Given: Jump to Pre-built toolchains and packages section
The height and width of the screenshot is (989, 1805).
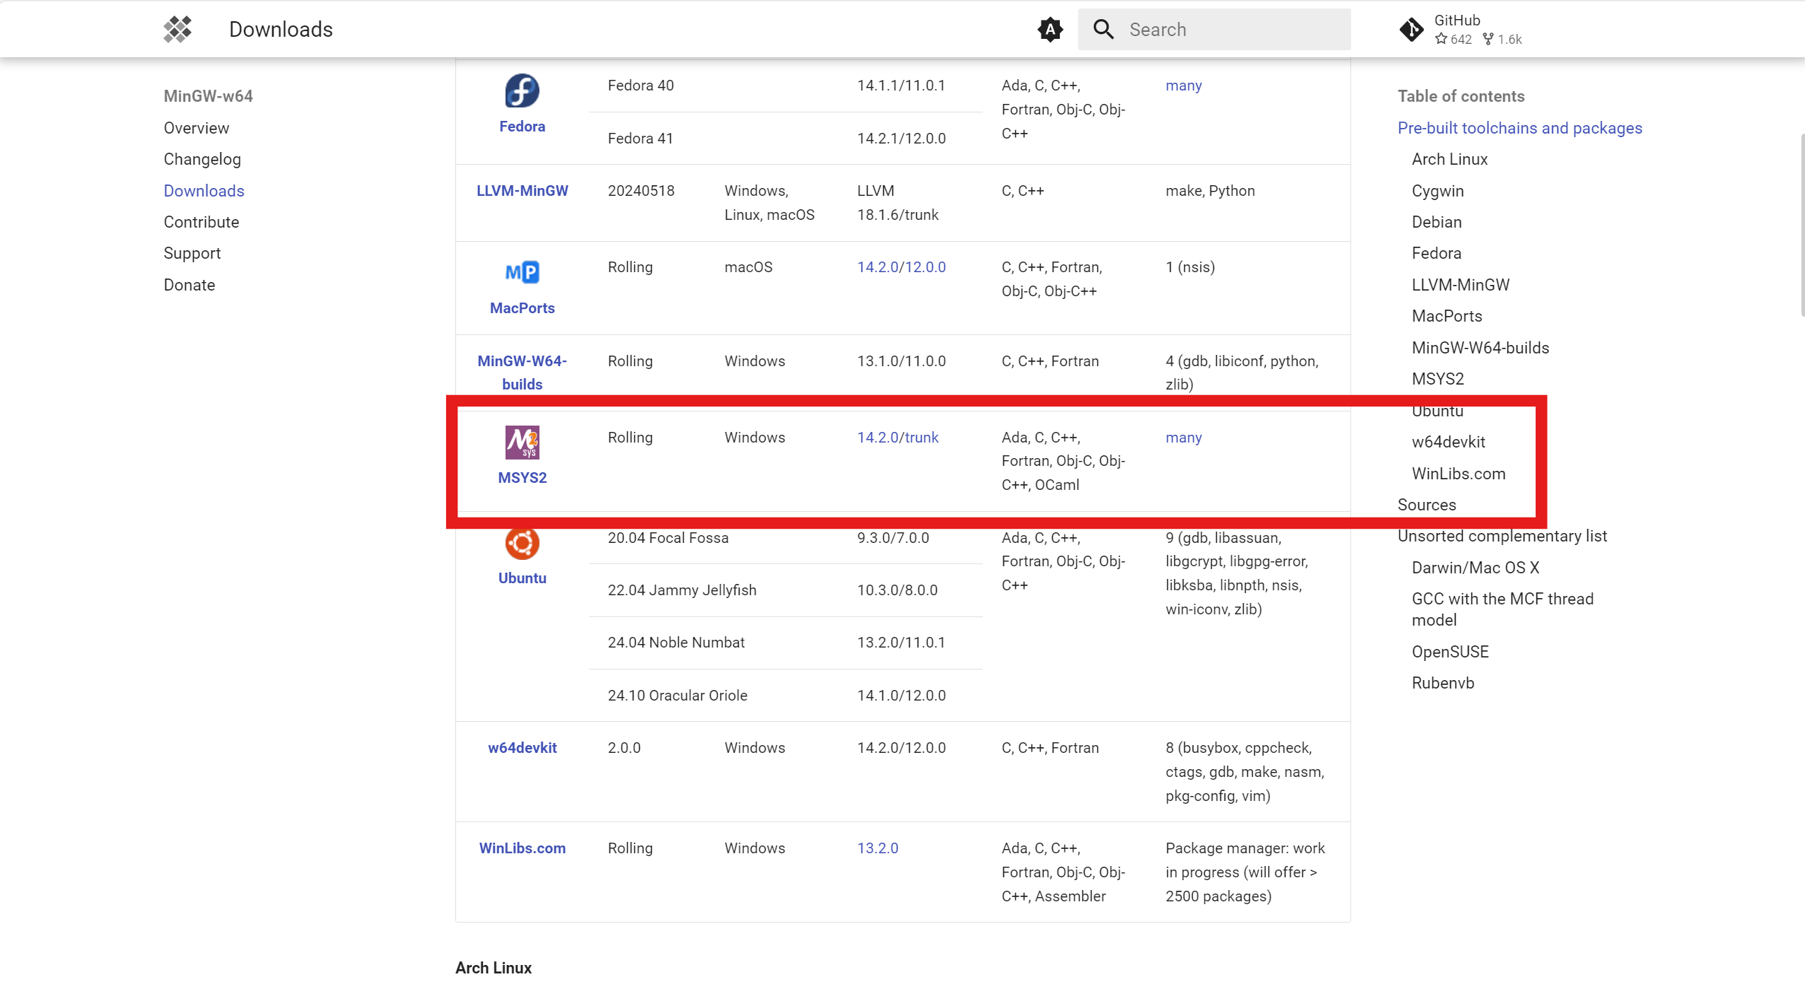Looking at the screenshot, I should click(x=1519, y=128).
